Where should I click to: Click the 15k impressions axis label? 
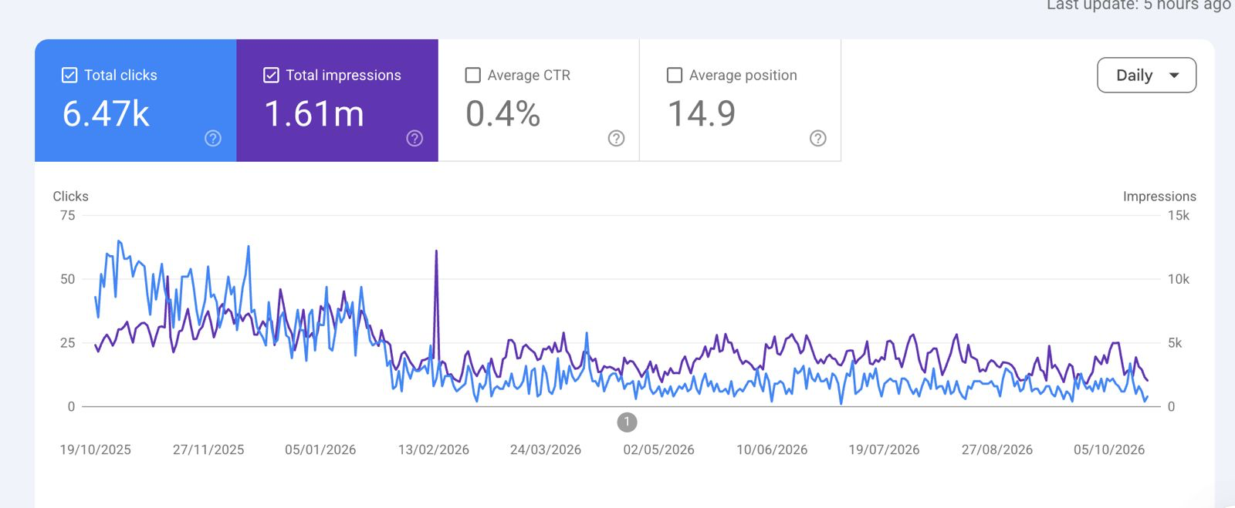pos(1179,216)
